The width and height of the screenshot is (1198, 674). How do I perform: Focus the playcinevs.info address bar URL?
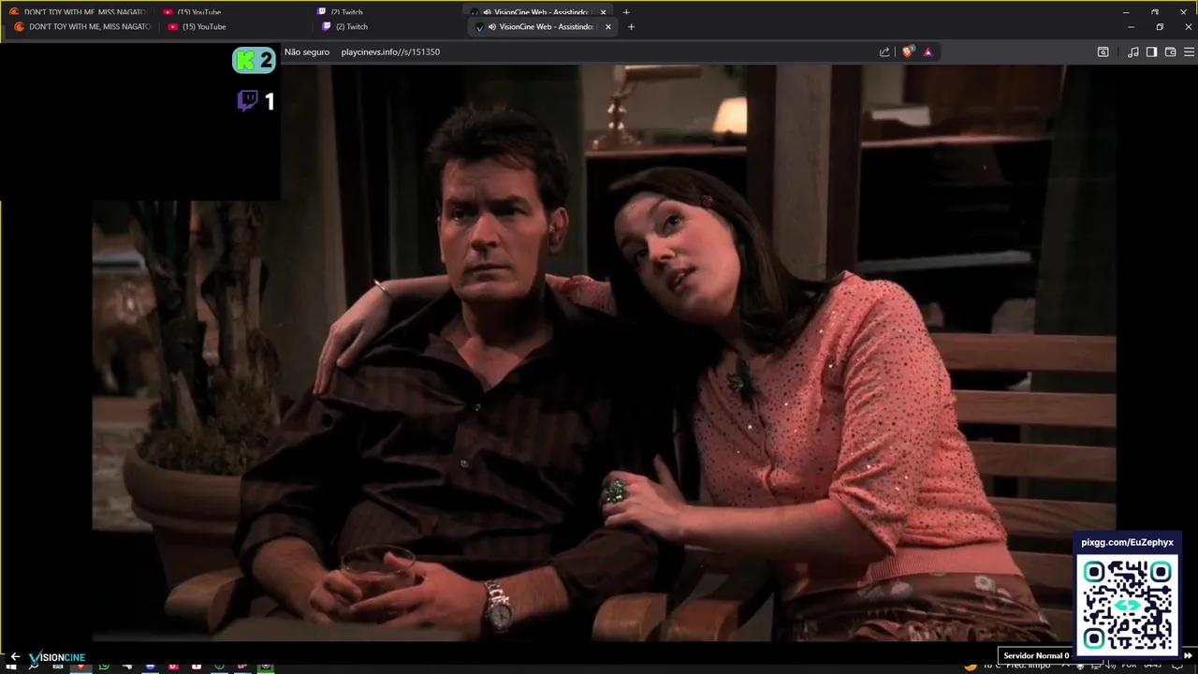click(390, 52)
